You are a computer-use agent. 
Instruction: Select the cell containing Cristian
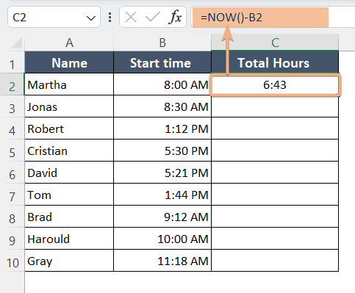pos(69,151)
